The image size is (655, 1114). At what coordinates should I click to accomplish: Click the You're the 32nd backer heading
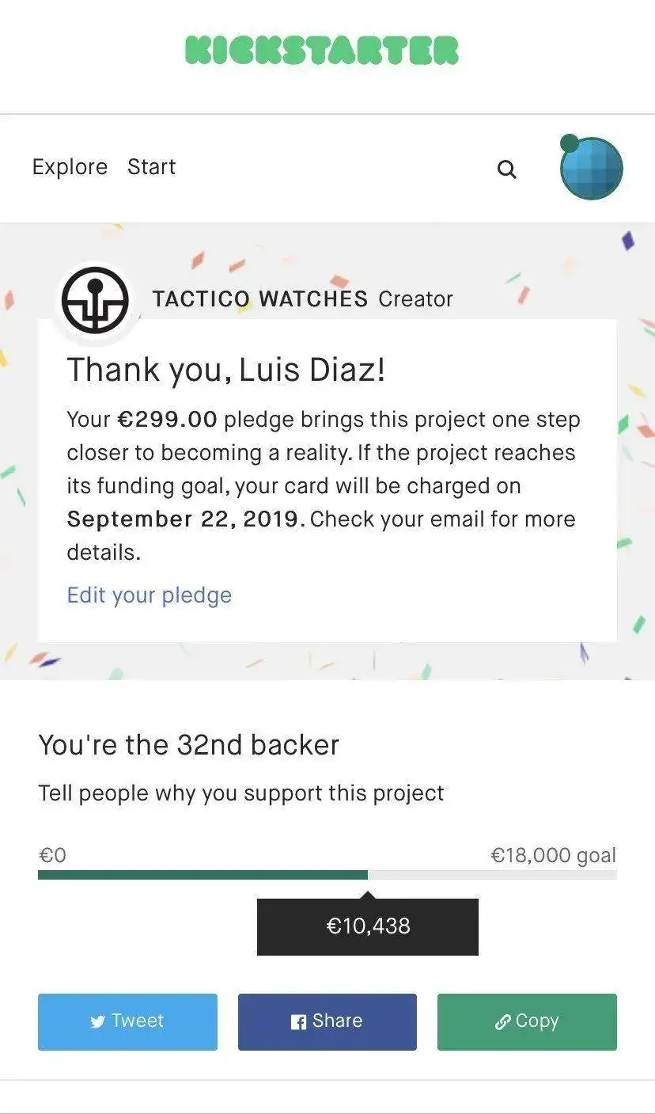pos(189,745)
